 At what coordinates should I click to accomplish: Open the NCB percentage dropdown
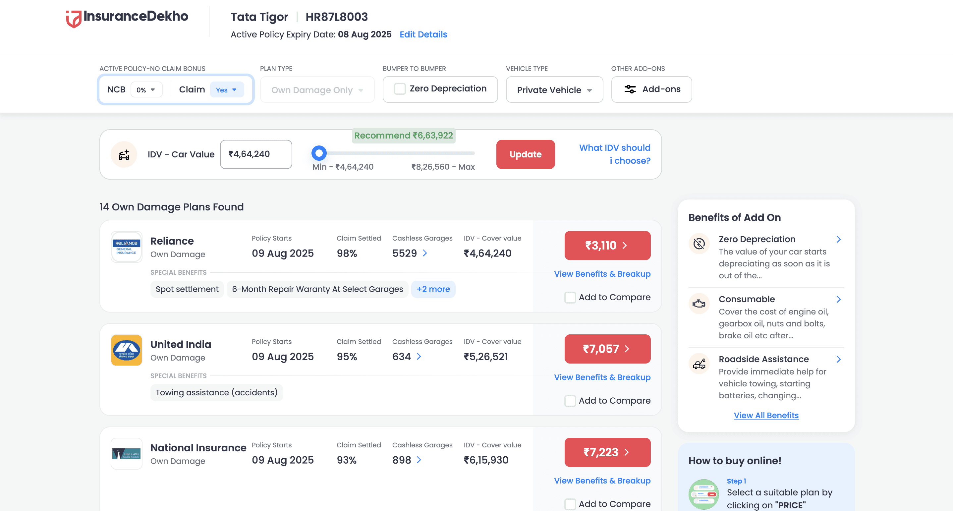point(146,90)
